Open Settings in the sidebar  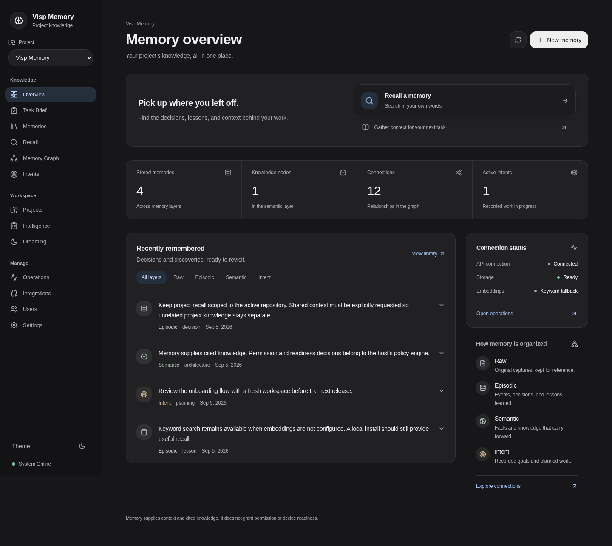[51, 325]
